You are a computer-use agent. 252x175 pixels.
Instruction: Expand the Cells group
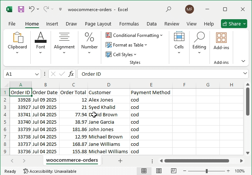[179, 43]
